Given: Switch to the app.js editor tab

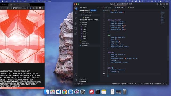Looking at the screenshot, I should (x=131, y=7).
